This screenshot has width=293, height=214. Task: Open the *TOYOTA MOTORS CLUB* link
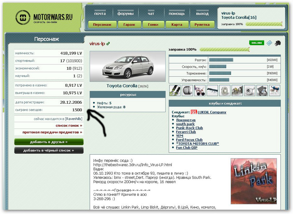coord(198,144)
